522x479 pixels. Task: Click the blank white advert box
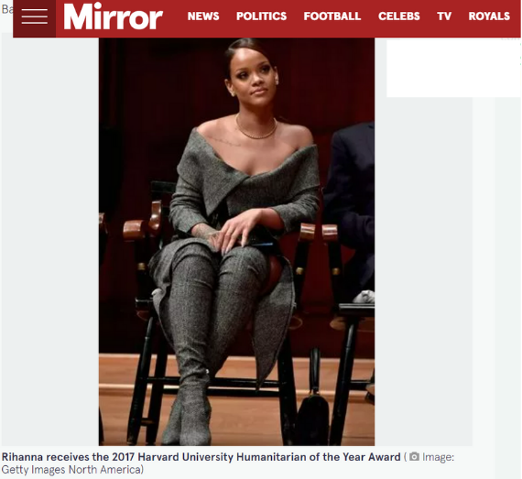(x=453, y=67)
